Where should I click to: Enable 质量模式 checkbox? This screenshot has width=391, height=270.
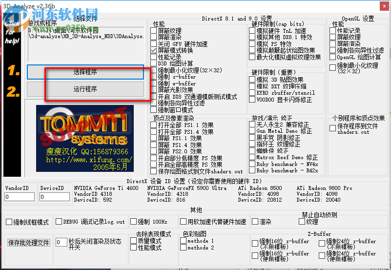tap(134, 241)
